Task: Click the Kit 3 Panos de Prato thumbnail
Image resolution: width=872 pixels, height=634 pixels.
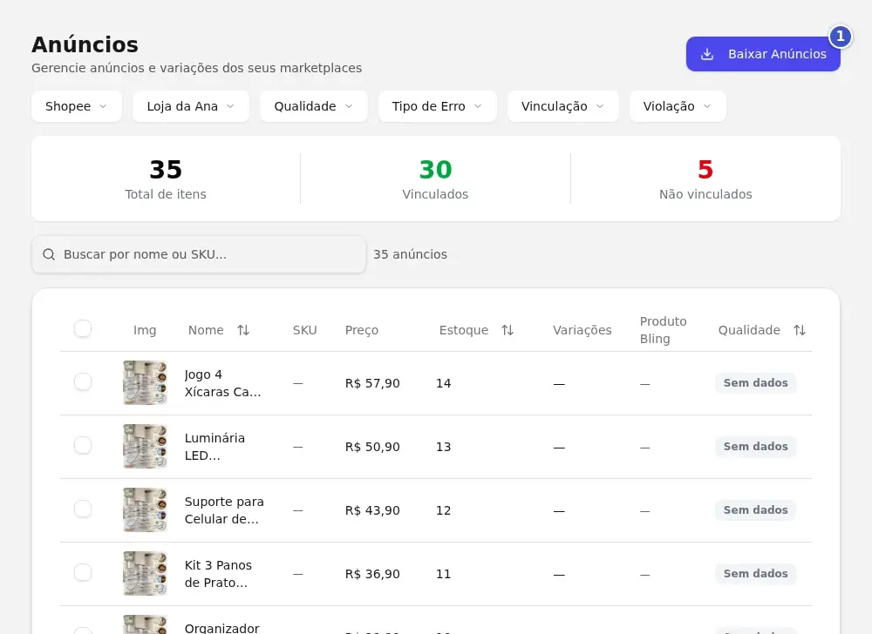Action: click(145, 574)
